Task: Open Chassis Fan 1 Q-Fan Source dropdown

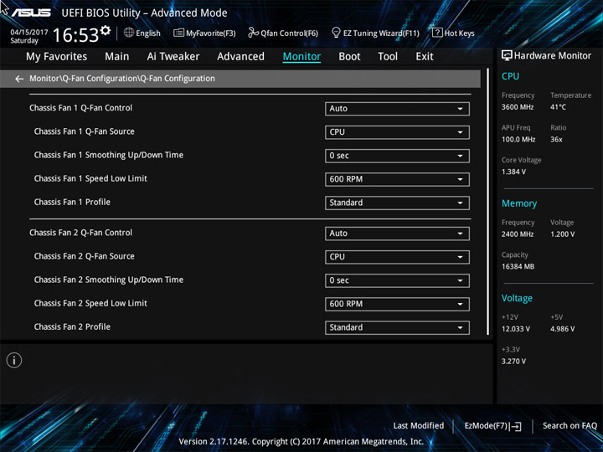Action: pos(397,132)
